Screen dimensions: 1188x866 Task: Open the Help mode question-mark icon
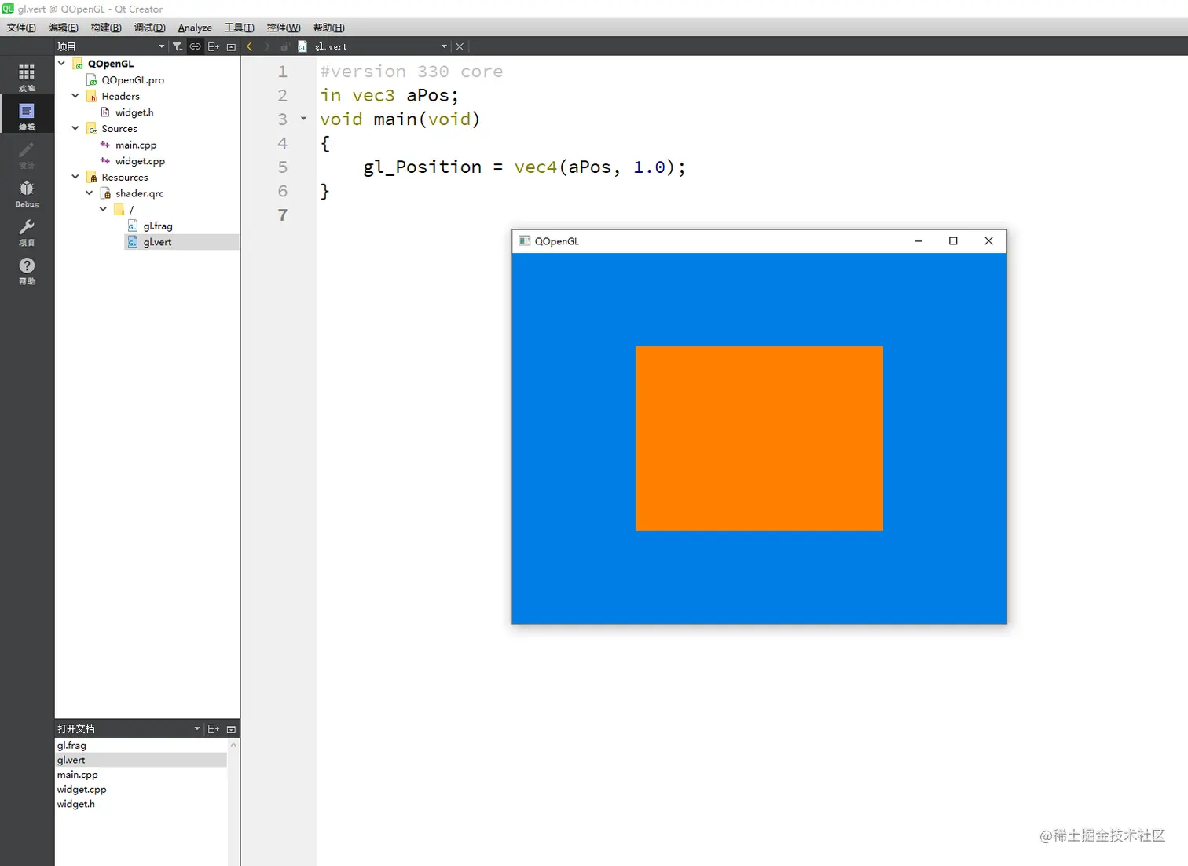tap(27, 270)
